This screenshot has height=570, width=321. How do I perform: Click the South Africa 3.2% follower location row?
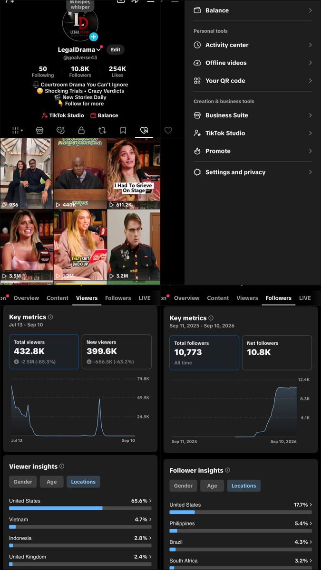[241, 563]
